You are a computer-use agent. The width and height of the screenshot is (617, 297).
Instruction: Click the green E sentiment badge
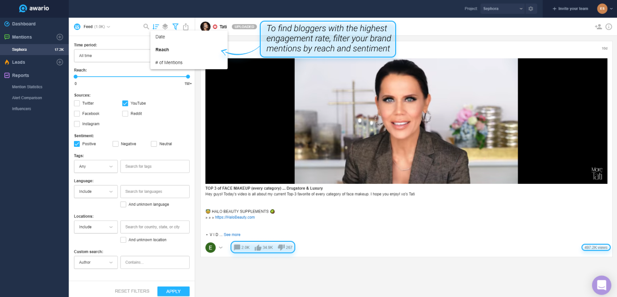click(210, 248)
